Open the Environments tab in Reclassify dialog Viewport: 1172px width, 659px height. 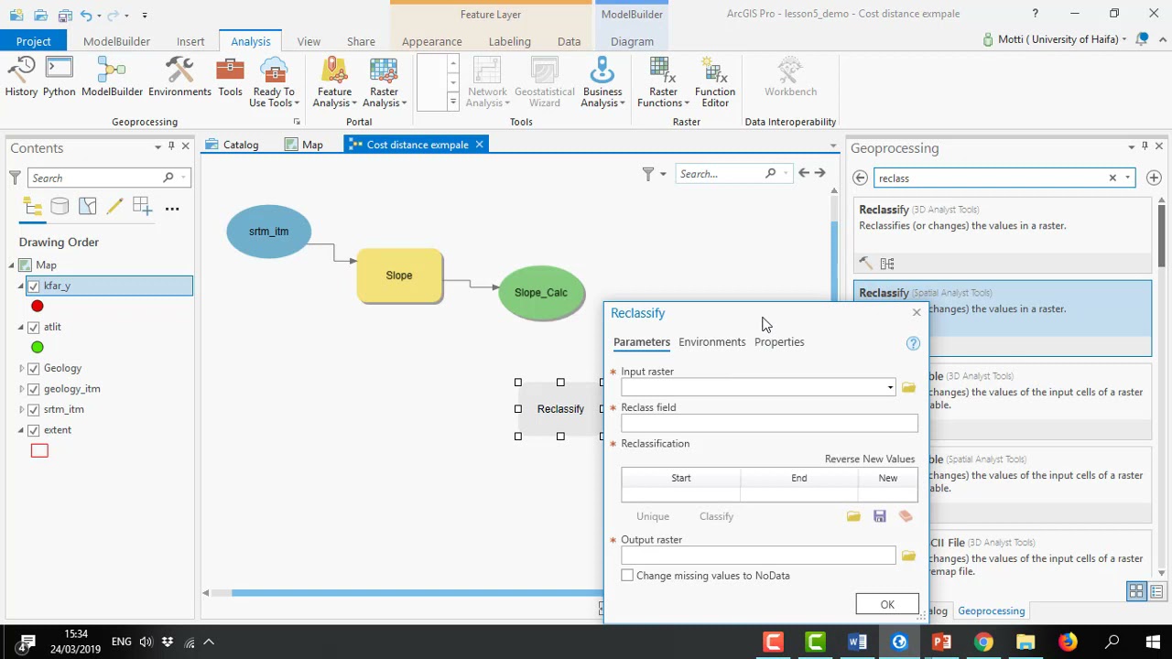pyautogui.click(x=711, y=342)
